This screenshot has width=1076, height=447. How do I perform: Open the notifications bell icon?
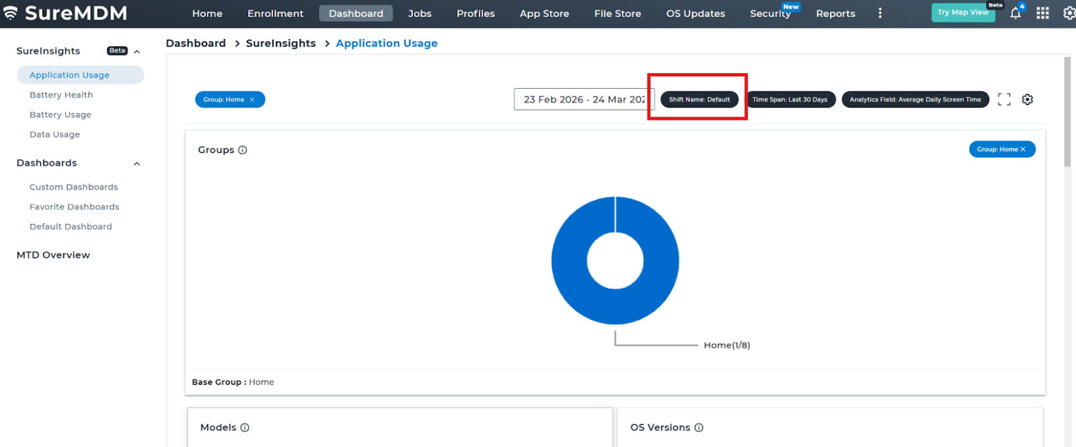[x=1015, y=13]
